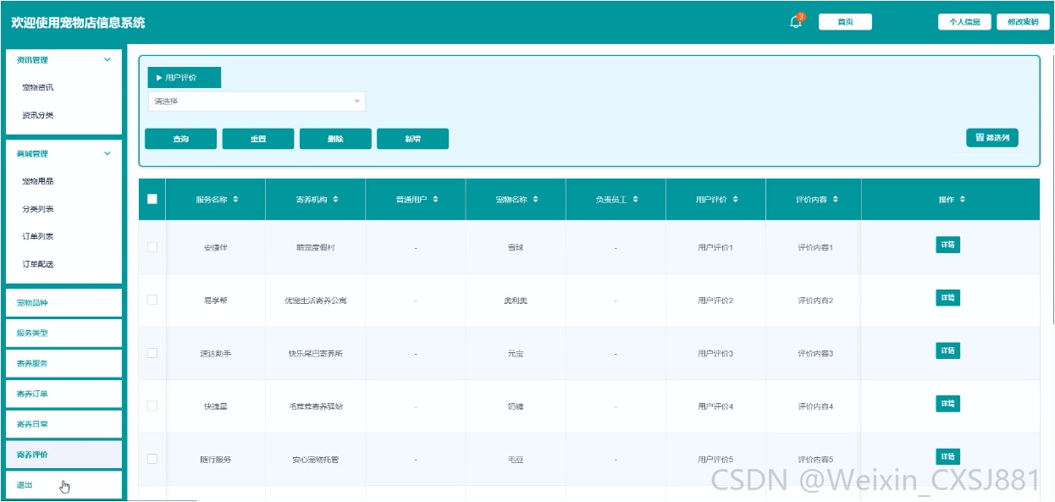Image resolution: width=1055 pixels, height=502 pixels.
Task: Click the 速达助手 service name cell
Action: (x=216, y=353)
